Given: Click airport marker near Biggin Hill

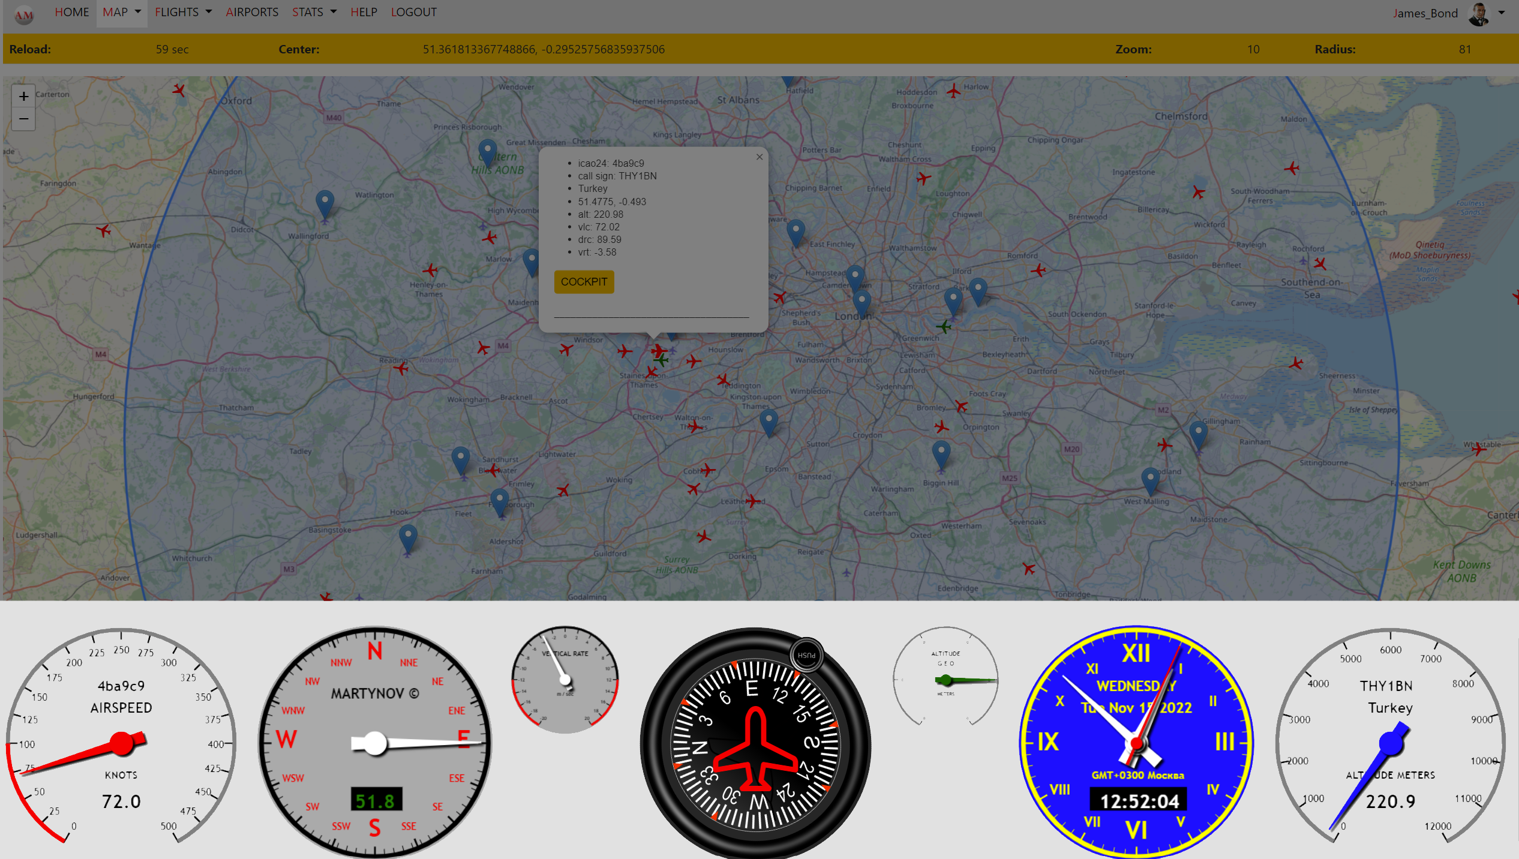Looking at the screenshot, I should click(941, 453).
